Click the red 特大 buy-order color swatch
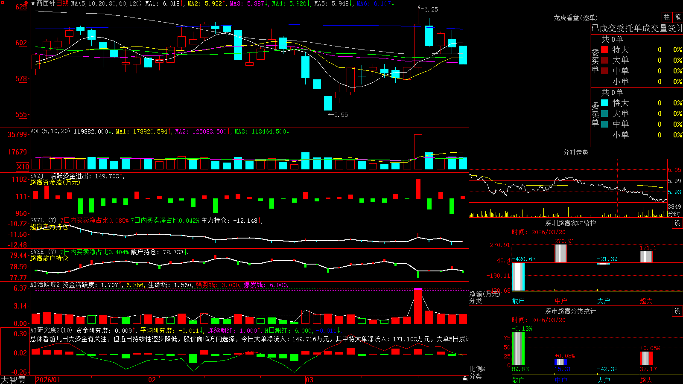This screenshot has width=683, height=384. pyautogui.click(x=604, y=49)
